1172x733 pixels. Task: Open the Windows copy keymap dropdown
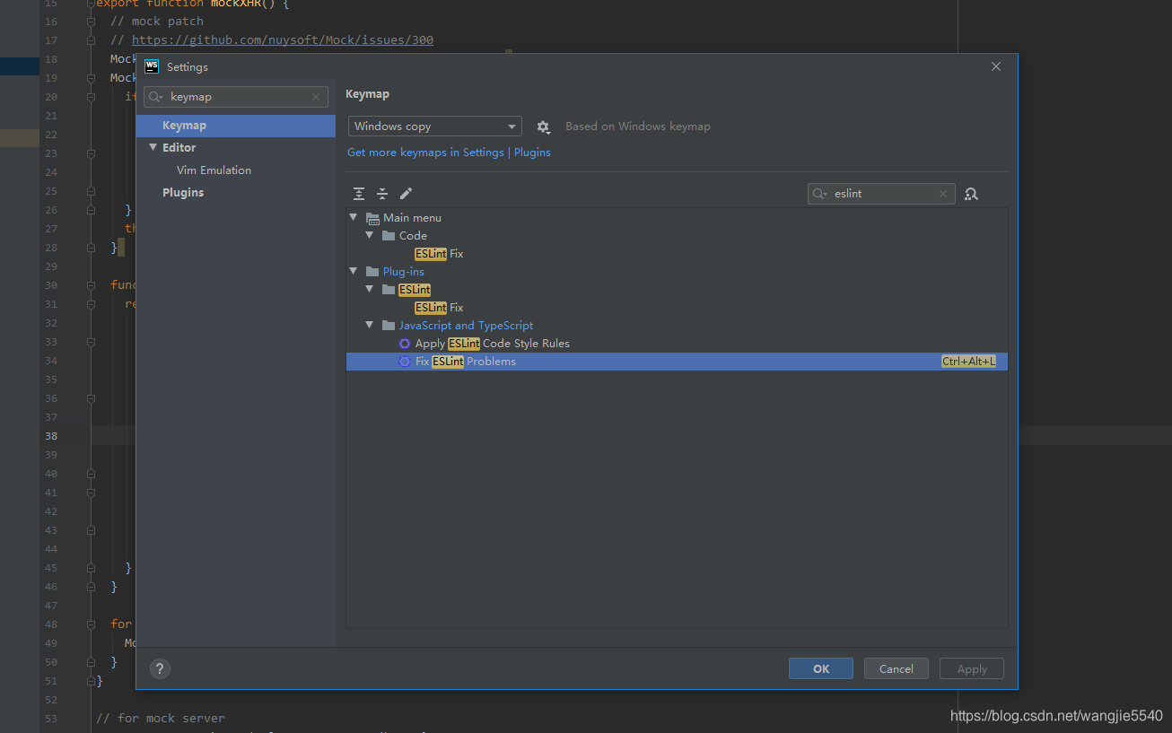click(x=434, y=127)
